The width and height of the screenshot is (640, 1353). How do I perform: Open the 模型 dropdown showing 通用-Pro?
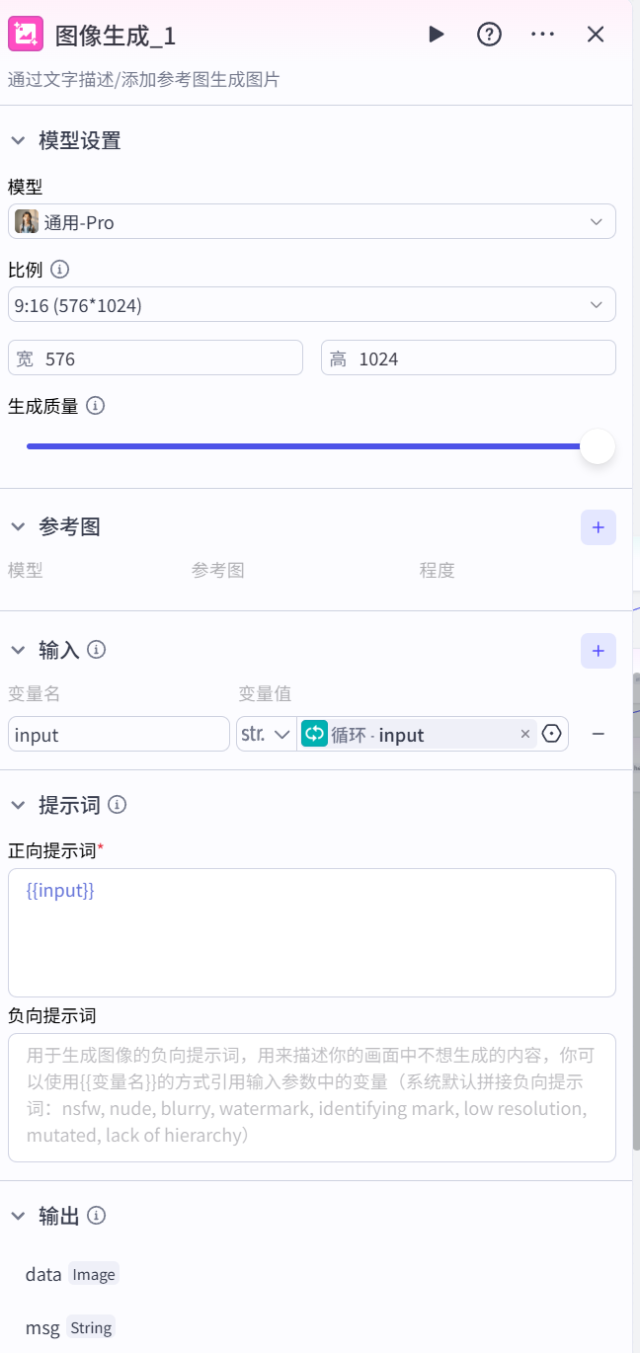pyautogui.click(x=311, y=222)
